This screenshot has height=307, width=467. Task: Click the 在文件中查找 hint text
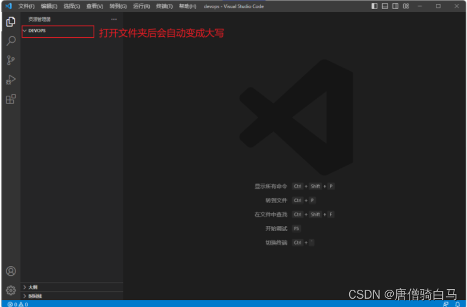tap(271, 214)
